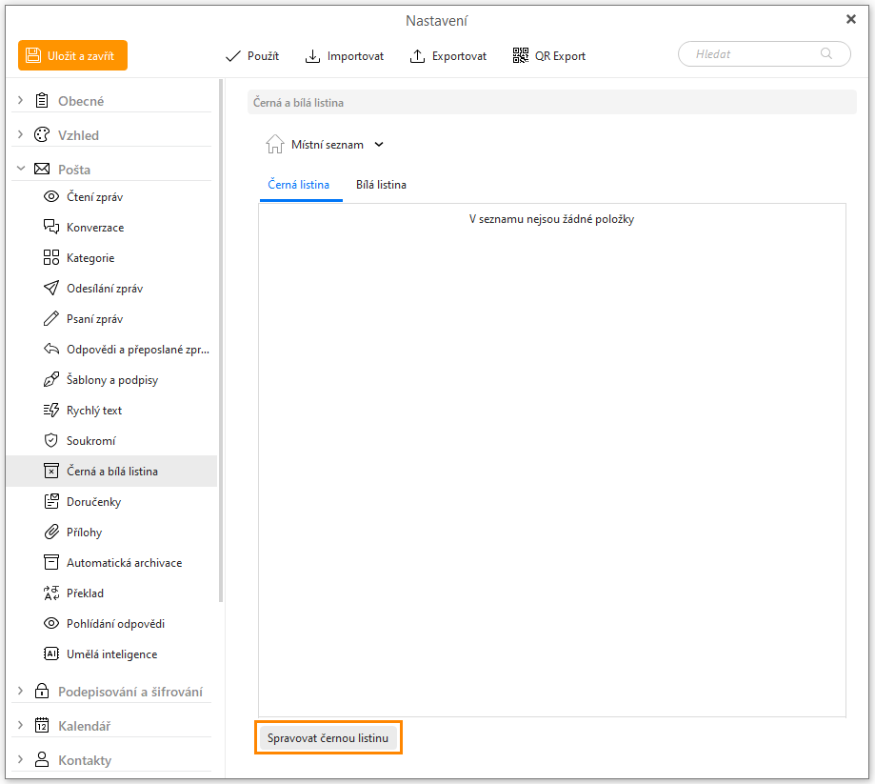The image size is (875, 784).
Task: Click the Kontakty person icon
Action: point(42,759)
